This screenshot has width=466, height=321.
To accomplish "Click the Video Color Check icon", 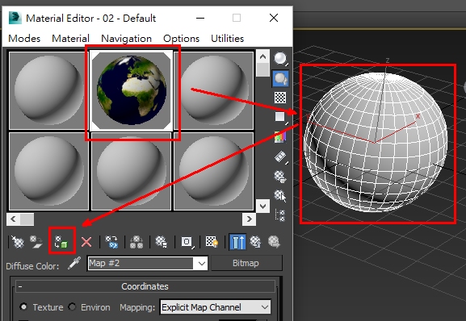I will pyautogui.click(x=280, y=137).
